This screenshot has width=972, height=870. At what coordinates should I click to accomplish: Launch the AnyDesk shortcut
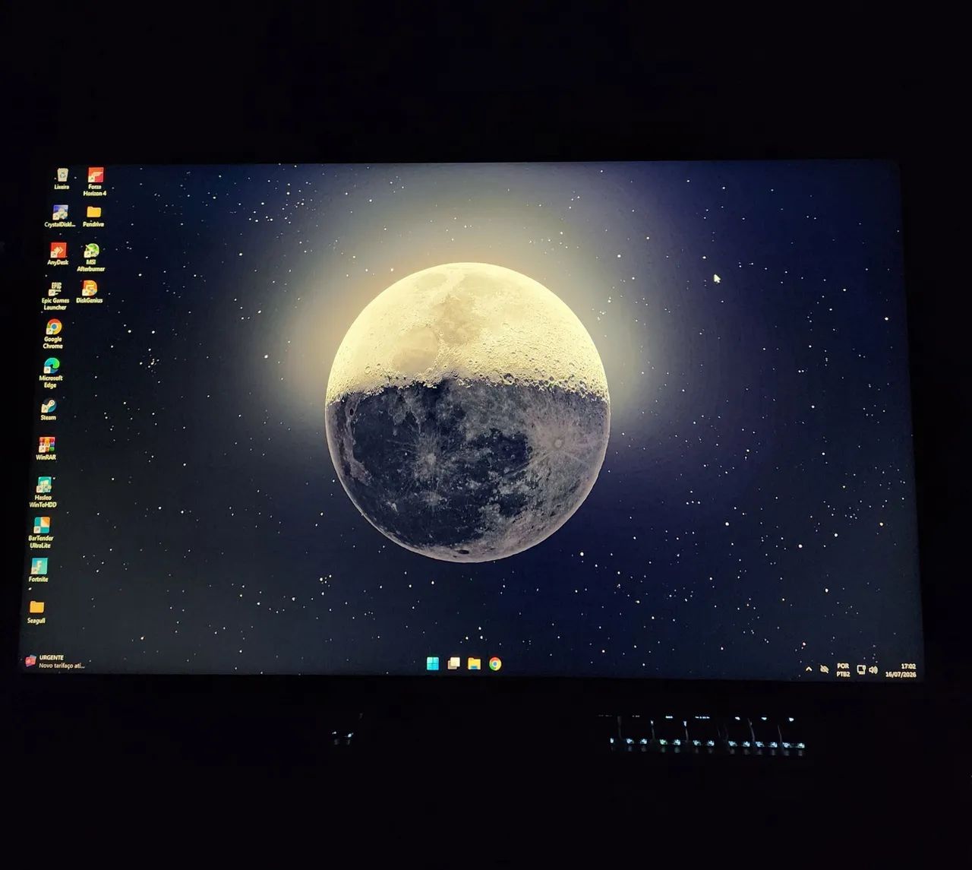pyautogui.click(x=58, y=255)
